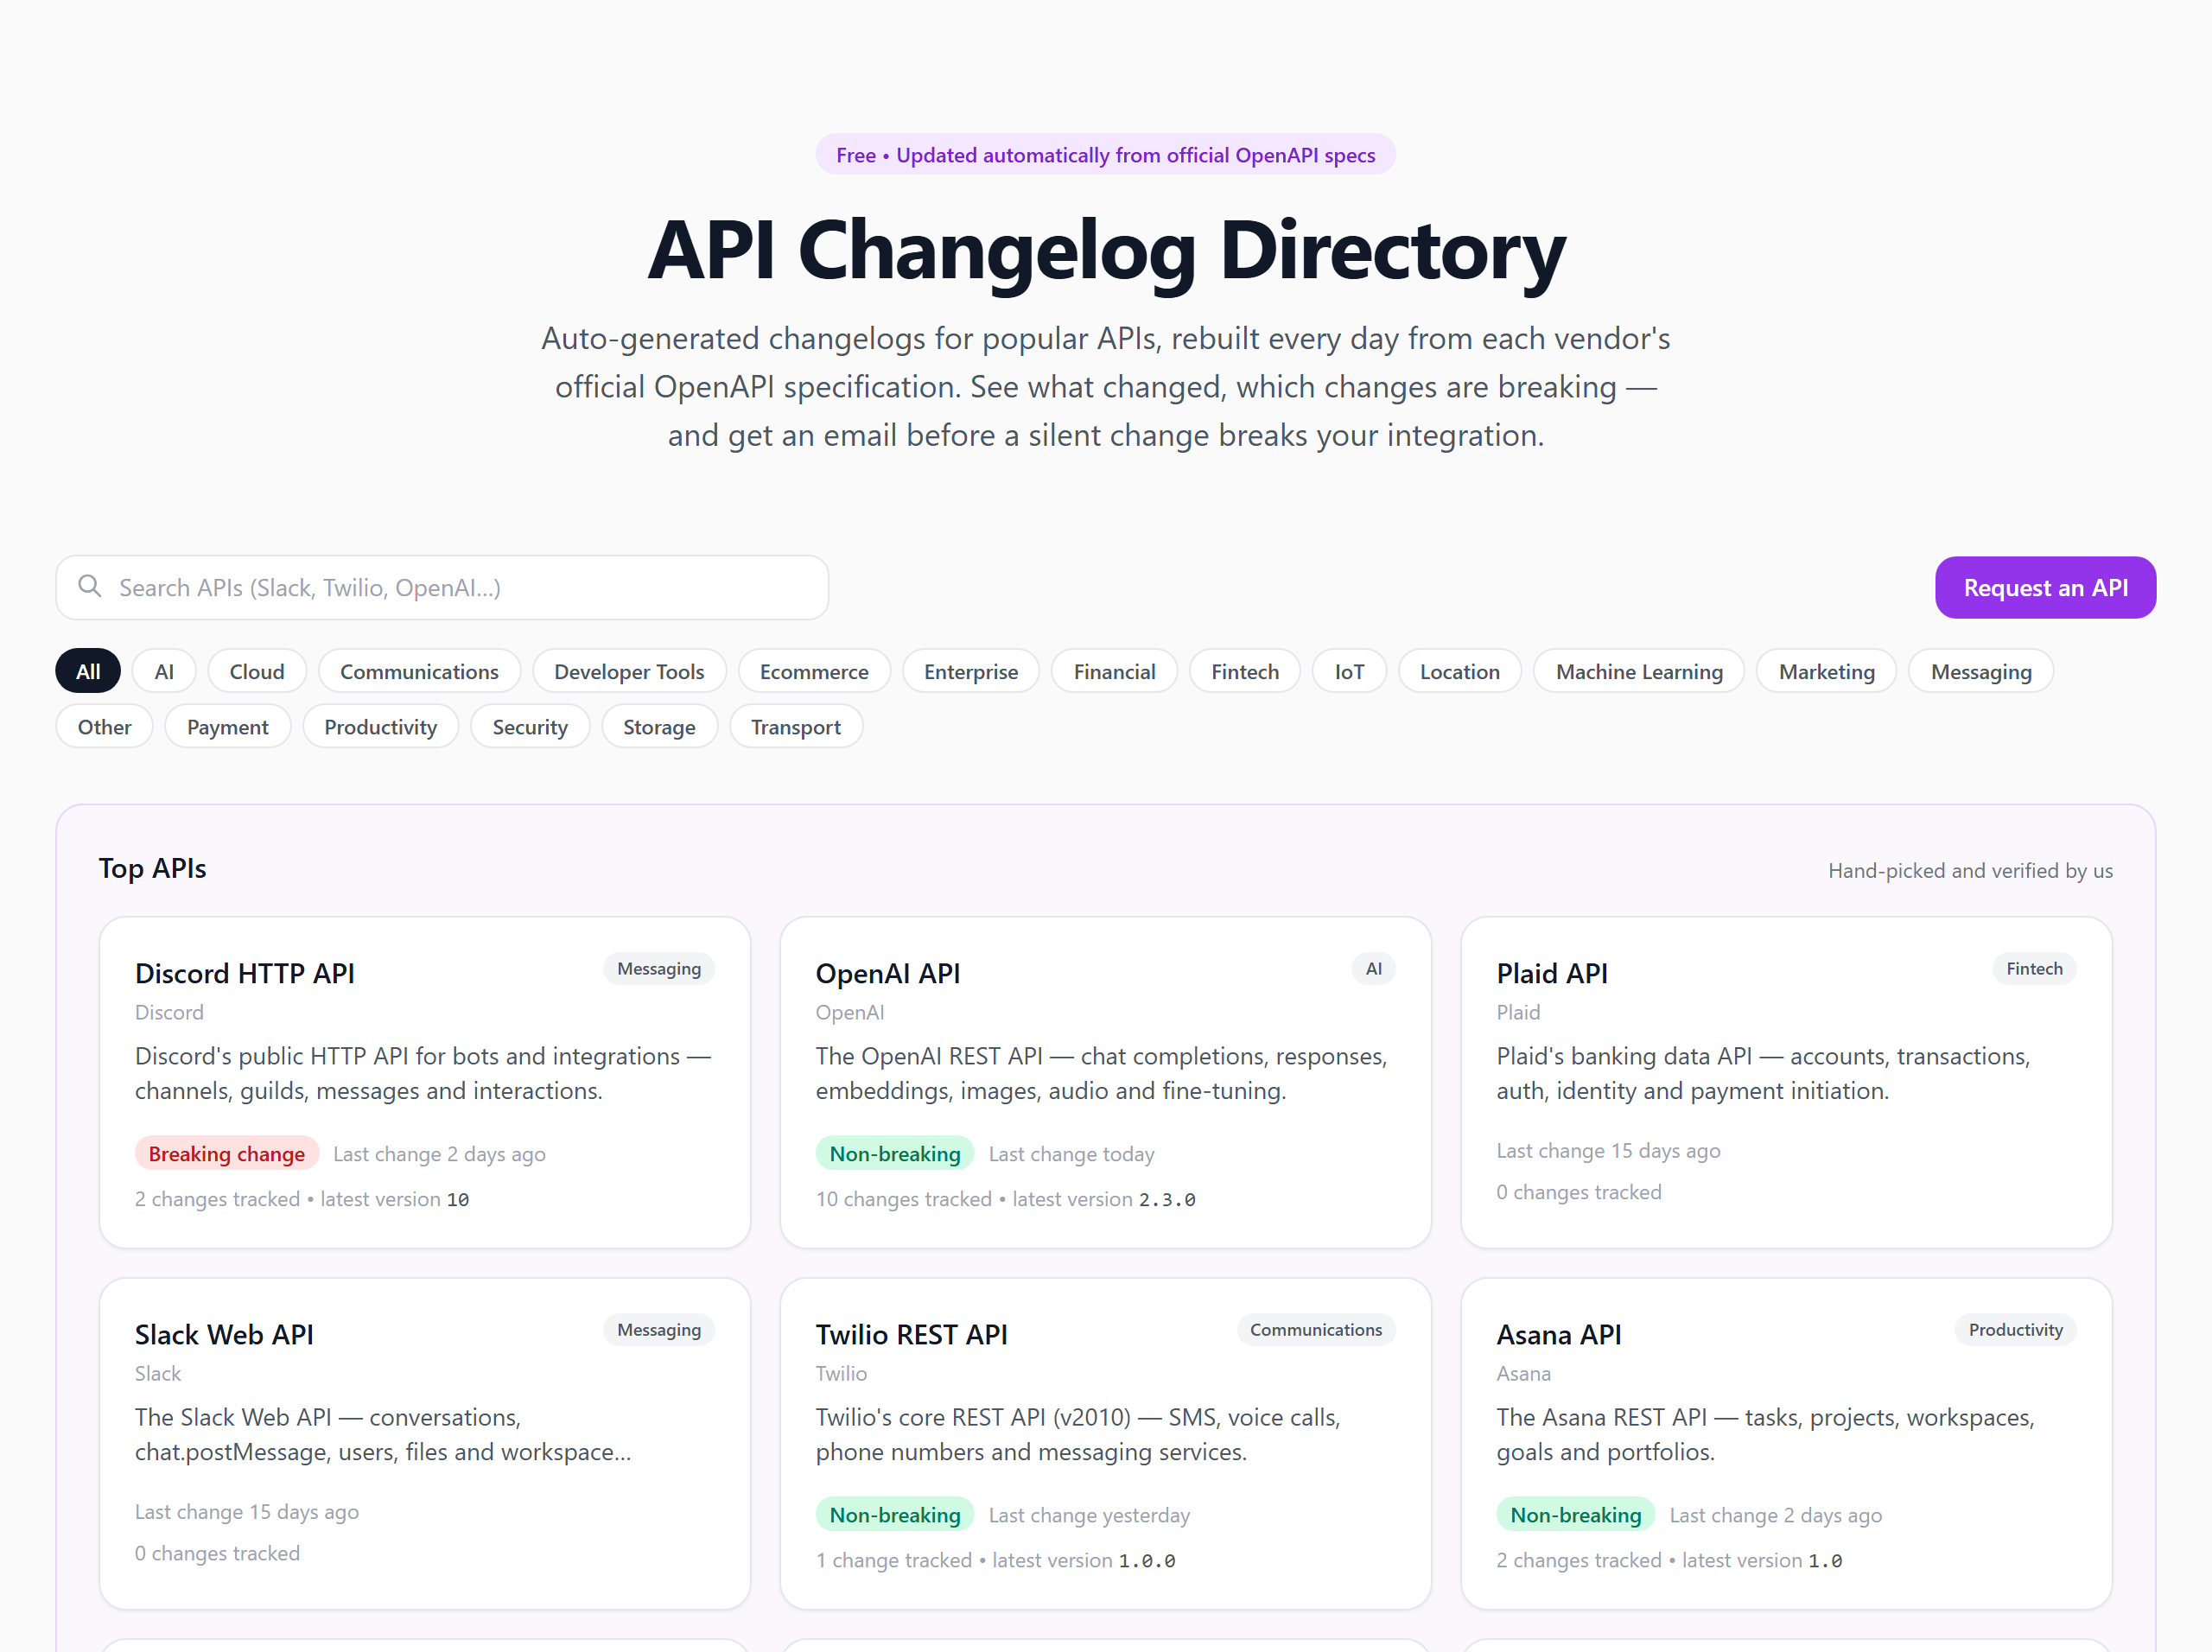Click 'Last change 2 days ago' on Discord
Viewport: 2212px width, 1652px height.
439,1153
